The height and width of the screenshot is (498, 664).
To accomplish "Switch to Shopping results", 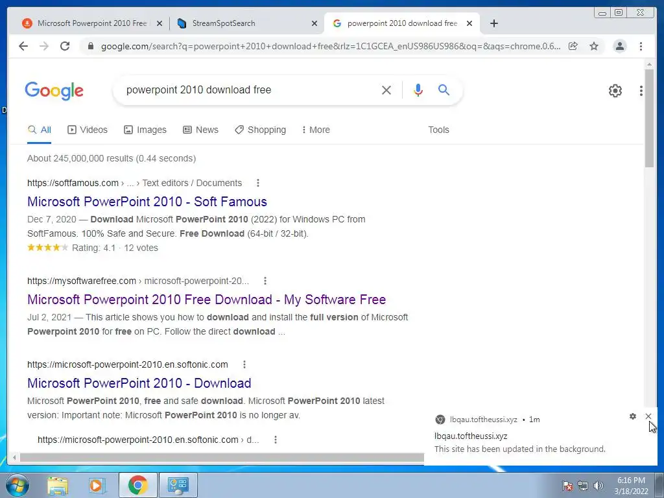I will (x=261, y=130).
